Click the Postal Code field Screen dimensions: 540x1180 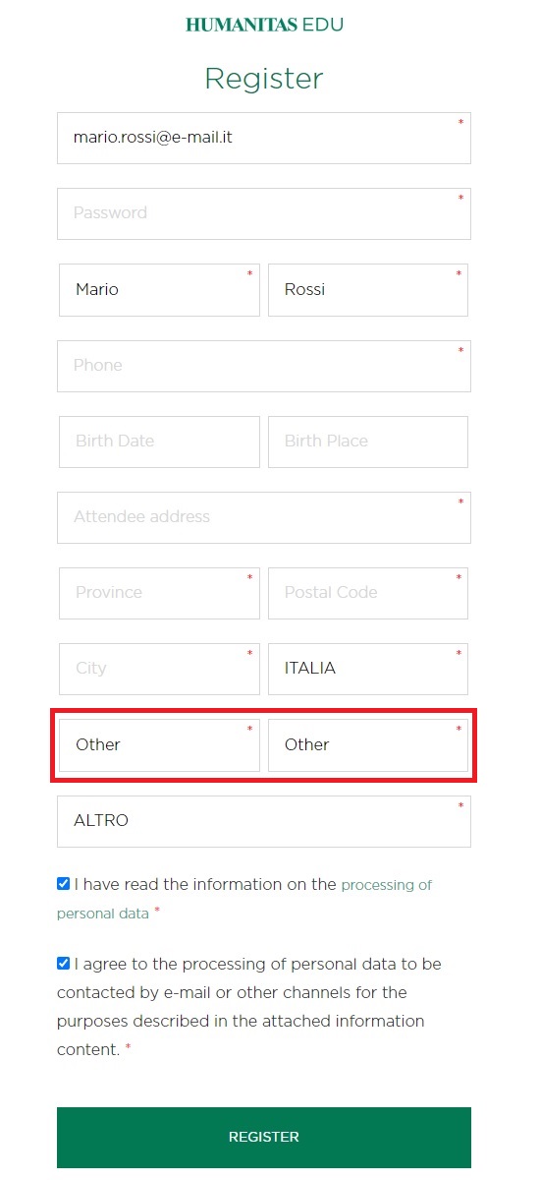(x=368, y=593)
